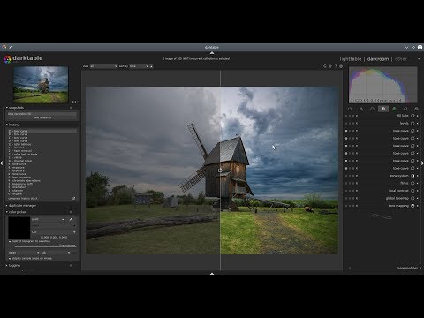Click the navigation preview thumbnail
This screenshot has width=424, height=318.
(41, 85)
